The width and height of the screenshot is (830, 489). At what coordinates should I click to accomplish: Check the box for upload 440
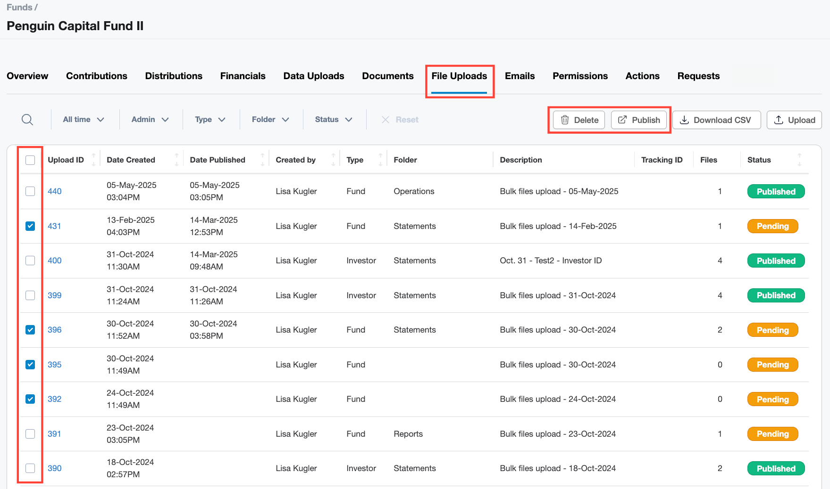click(30, 191)
